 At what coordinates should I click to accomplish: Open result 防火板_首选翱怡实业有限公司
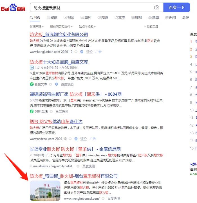(x=59, y=34)
